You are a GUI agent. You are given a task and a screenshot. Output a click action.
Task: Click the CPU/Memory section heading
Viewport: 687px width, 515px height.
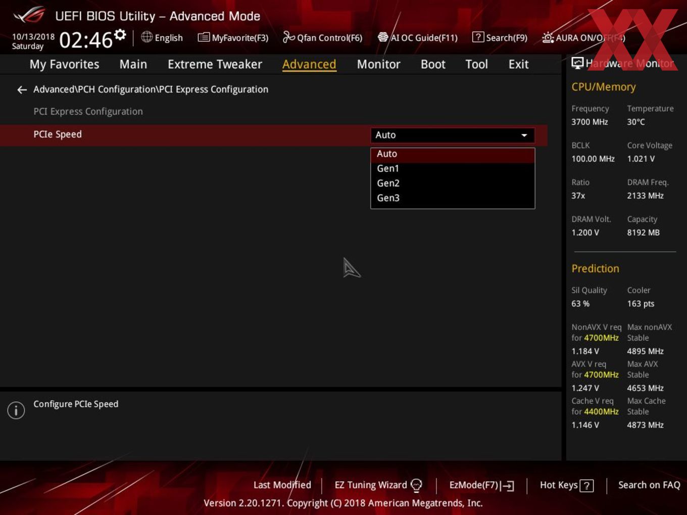tap(603, 87)
